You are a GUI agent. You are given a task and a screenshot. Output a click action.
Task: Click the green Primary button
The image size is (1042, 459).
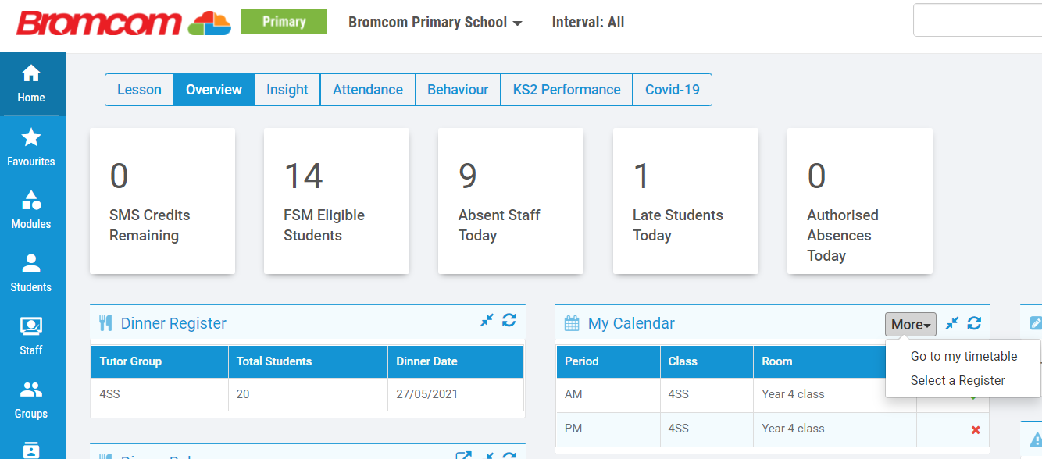point(284,22)
